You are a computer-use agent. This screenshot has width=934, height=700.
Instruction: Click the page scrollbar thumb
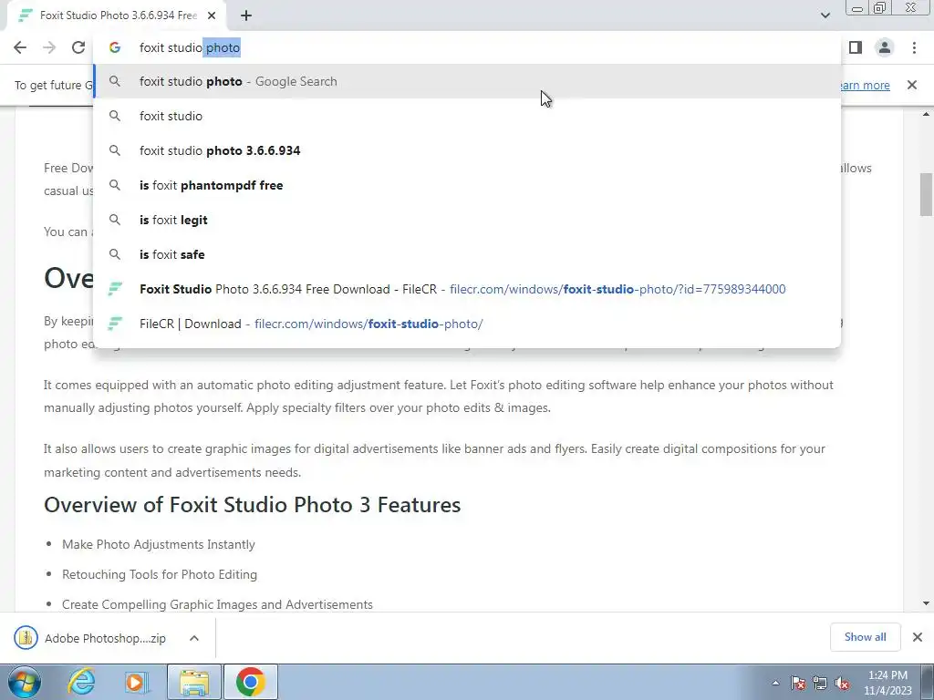coord(927,194)
